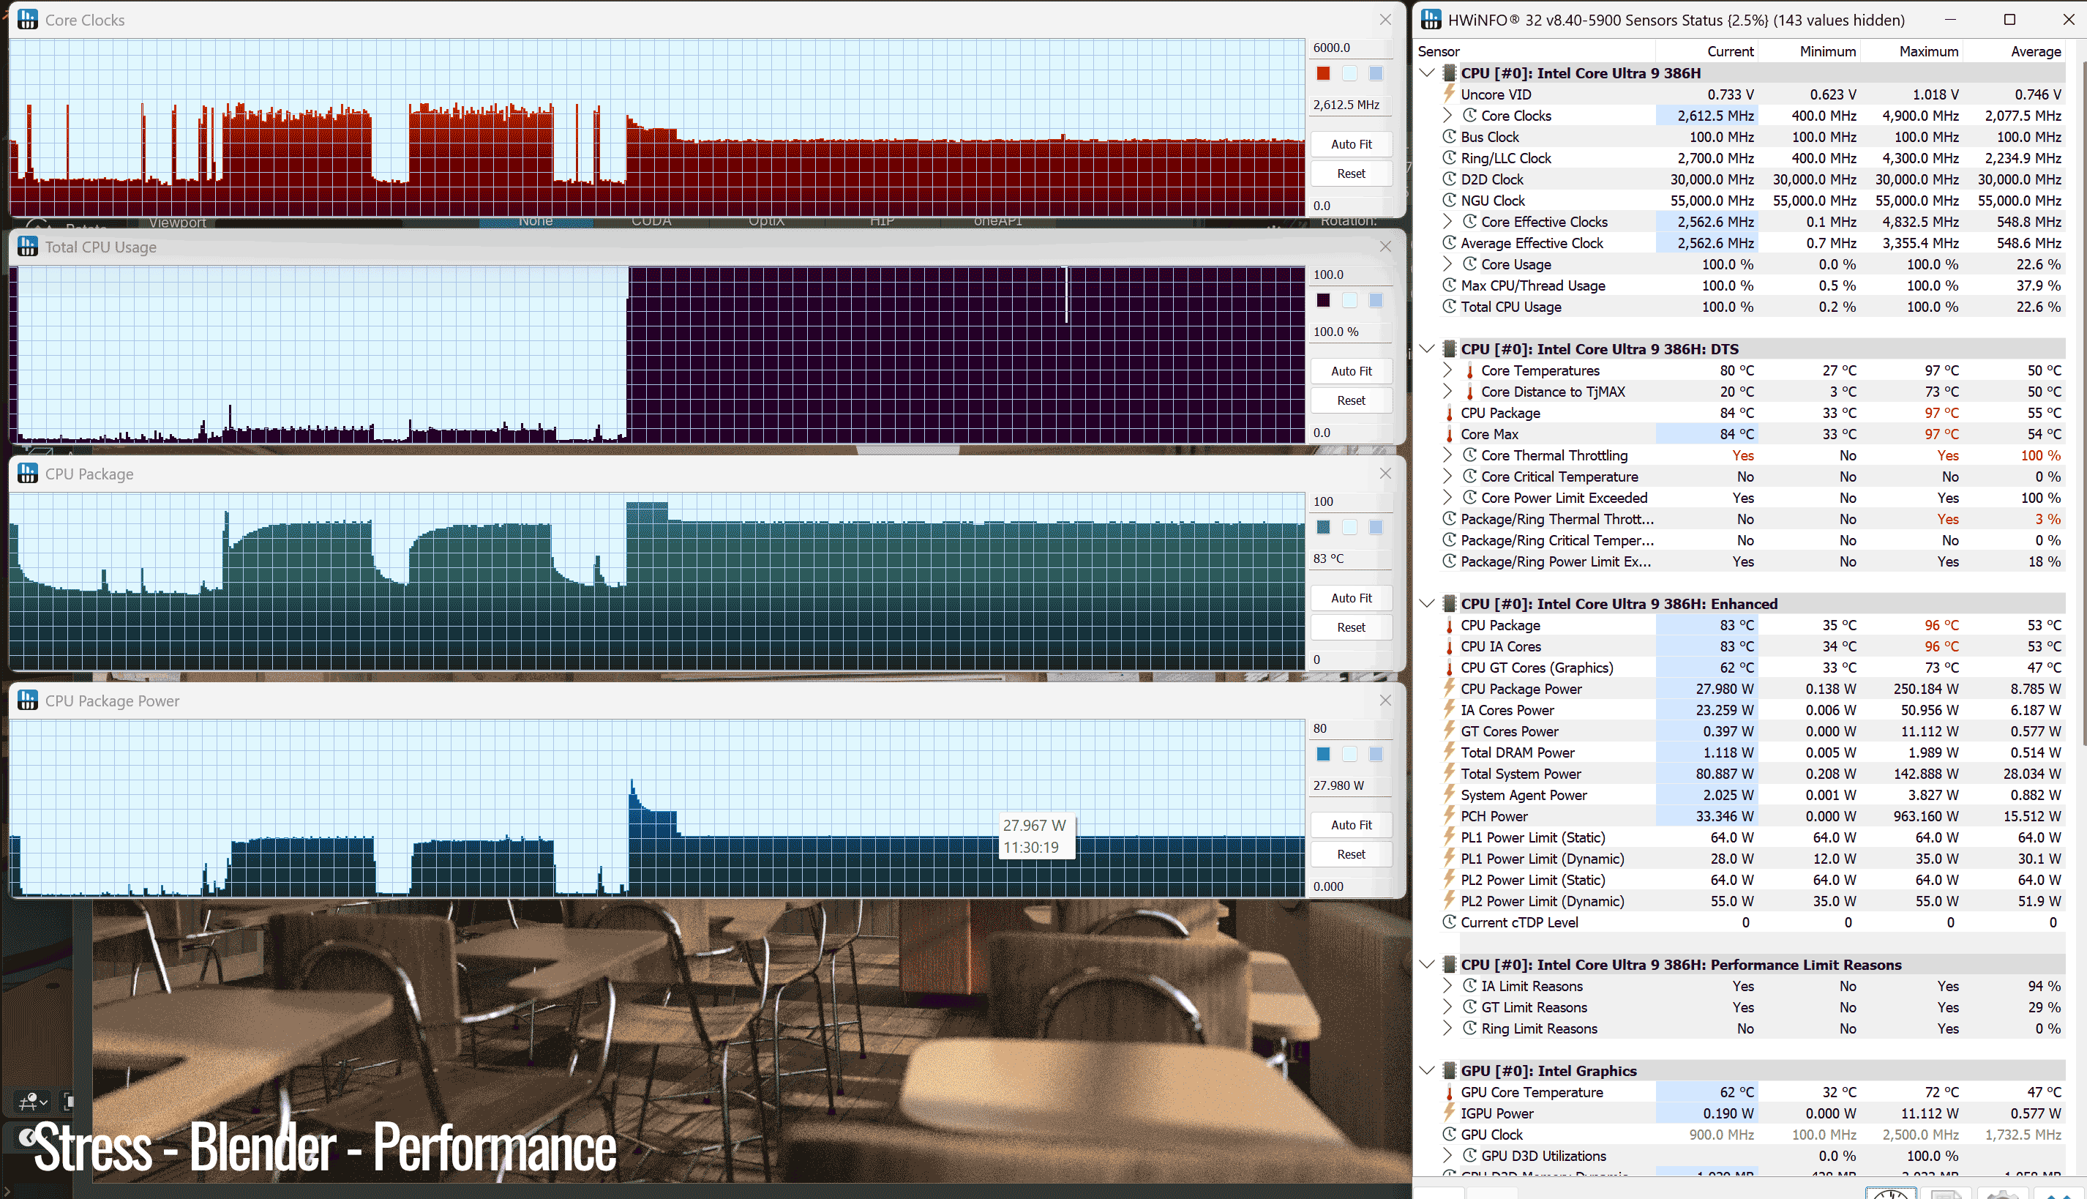Click the bolt icon beside Uncore VID
Screen dimensions: 2087x1199
(x=1449, y=94)
